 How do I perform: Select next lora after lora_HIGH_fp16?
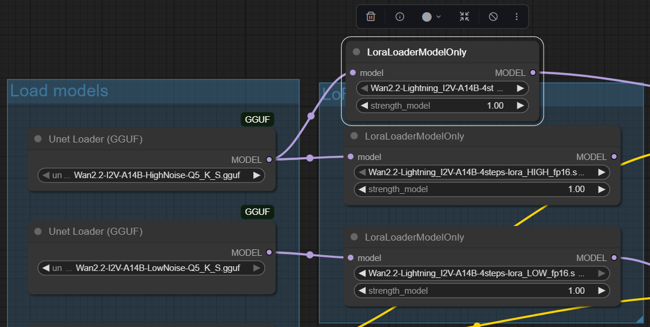(602, 172)
